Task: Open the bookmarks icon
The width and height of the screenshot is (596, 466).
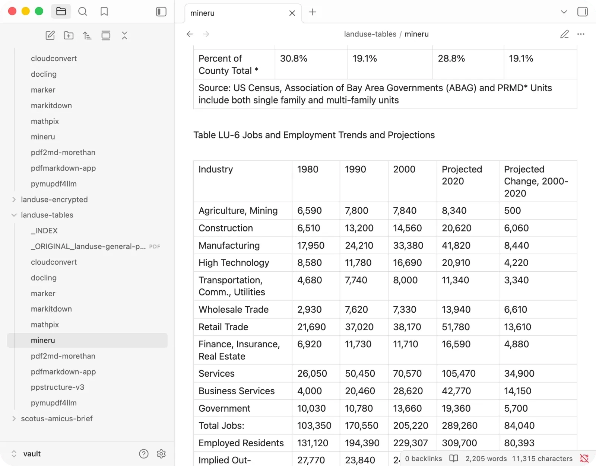Action: [104, 12]
